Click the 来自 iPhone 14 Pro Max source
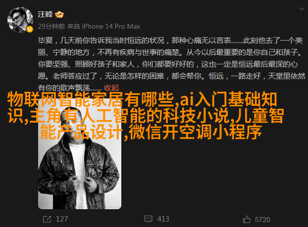Image resolution: width=308 pixels, height=227 pixels. 103,26
